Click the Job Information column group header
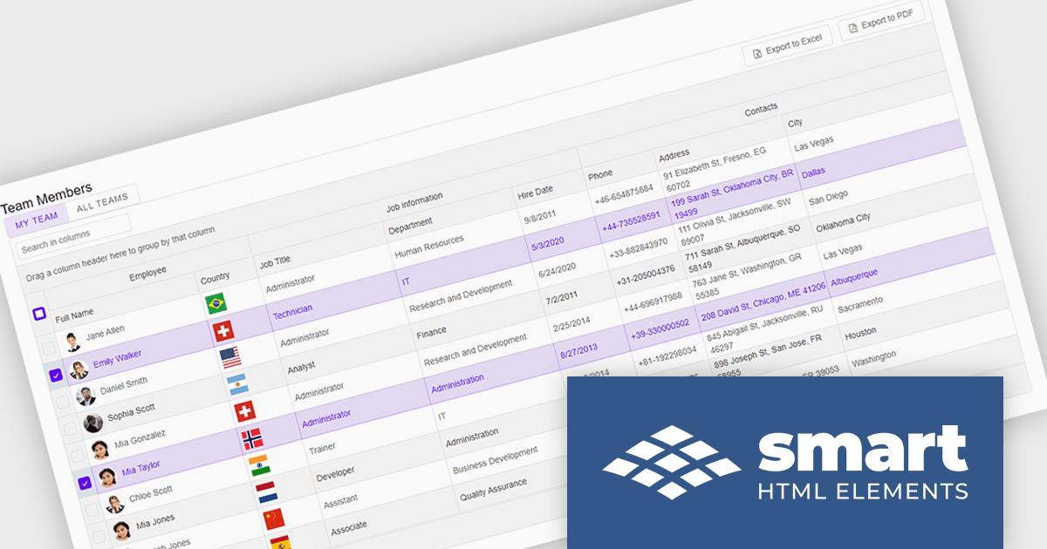Image resolution: width=1047 pixels, height=549 pixels. click(x=414, y=202)
